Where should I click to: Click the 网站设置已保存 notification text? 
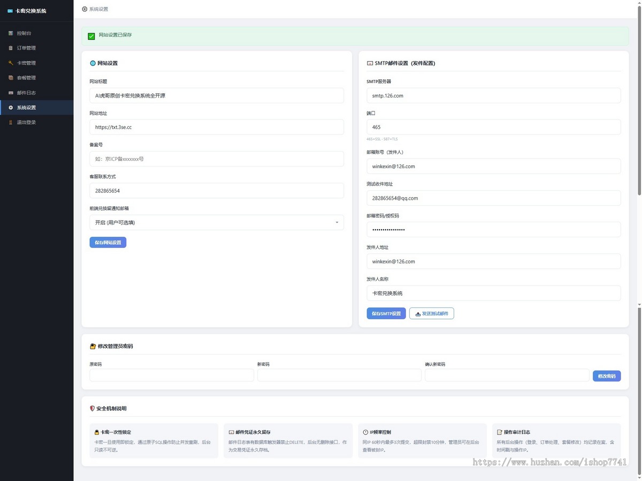click(x=115, y=35)
